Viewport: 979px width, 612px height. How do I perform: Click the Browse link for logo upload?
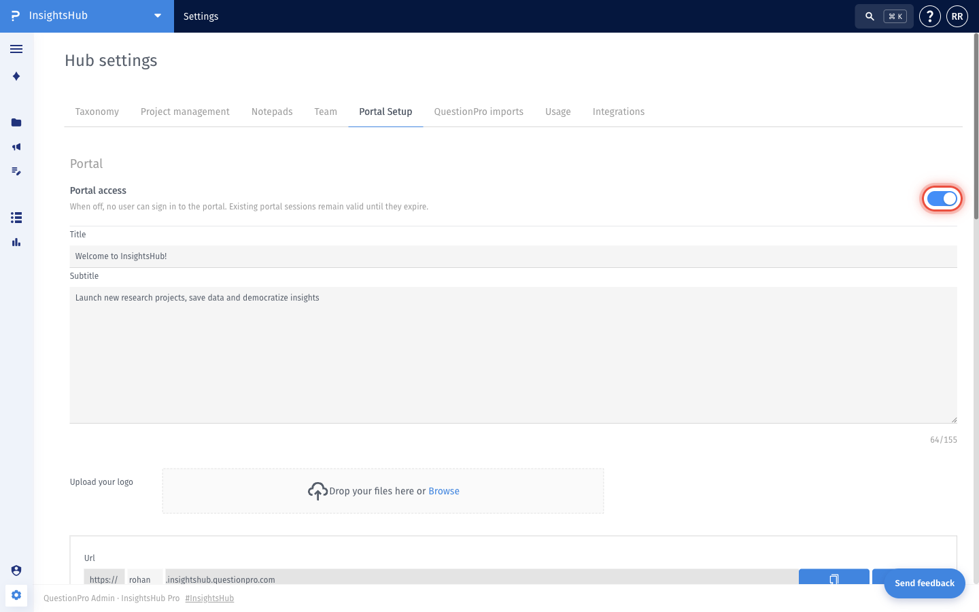point(444,491)
